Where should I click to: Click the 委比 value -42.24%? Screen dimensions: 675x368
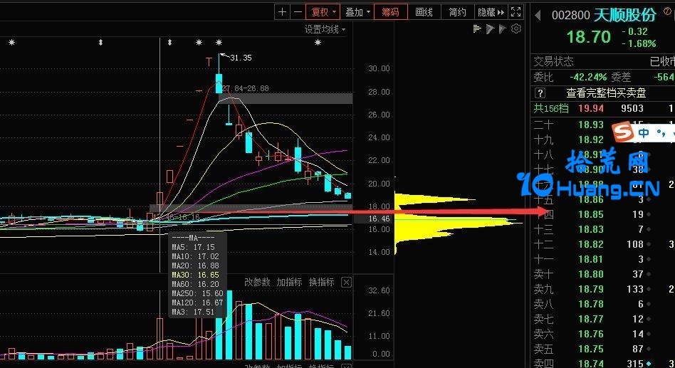[588, 77]
